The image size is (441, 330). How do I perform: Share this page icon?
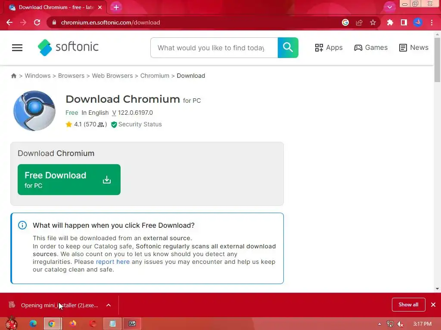[x=359, y=22]
